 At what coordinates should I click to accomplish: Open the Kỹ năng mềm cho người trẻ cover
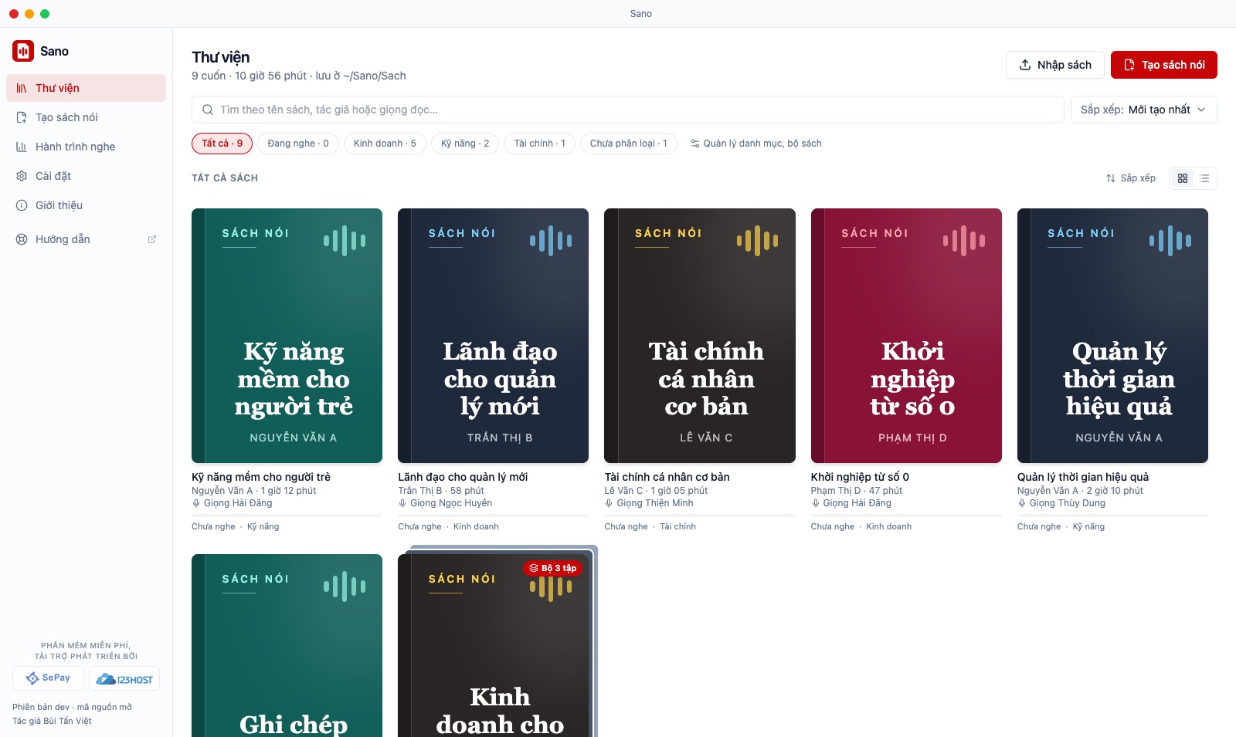[287, 336]
